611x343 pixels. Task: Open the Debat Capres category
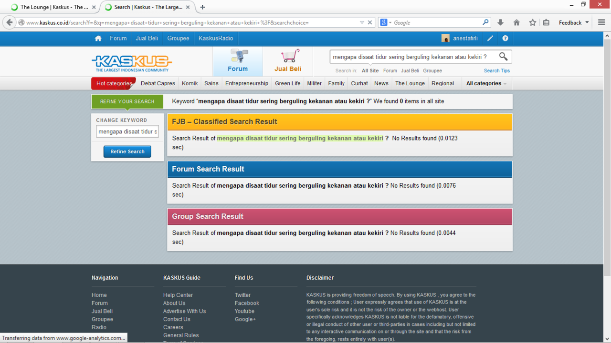[x=158, y=83]
